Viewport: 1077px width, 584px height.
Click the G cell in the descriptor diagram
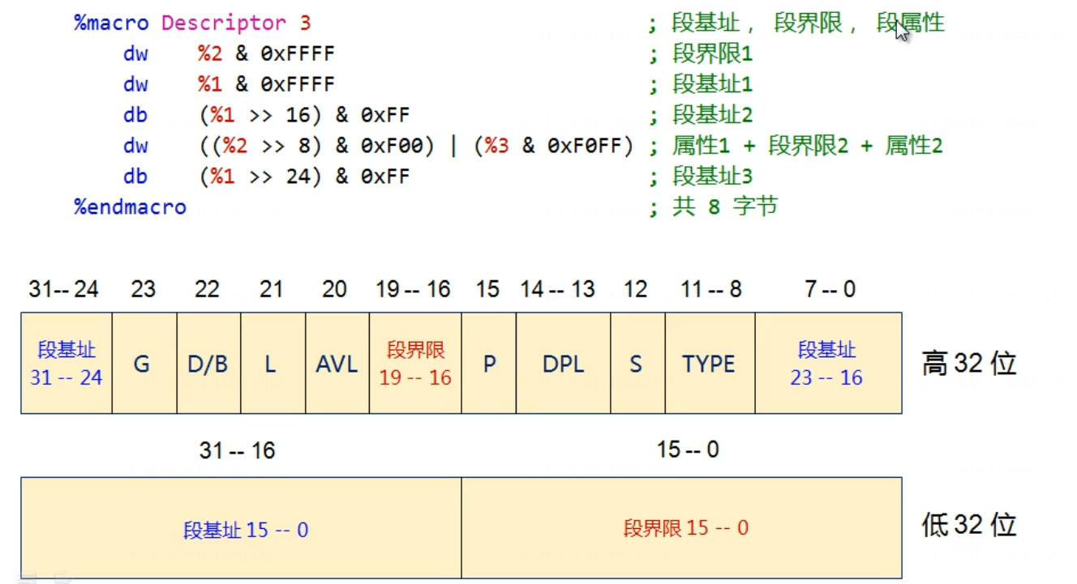point(144,364)
